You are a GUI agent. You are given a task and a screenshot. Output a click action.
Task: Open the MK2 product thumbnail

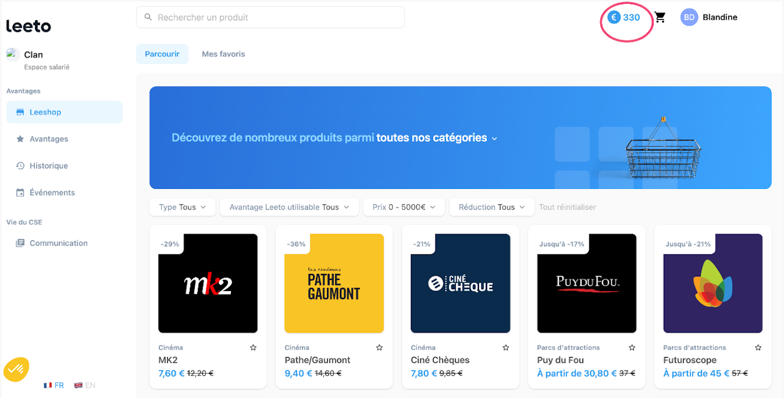pyautogui.click(x=208, y=283)
